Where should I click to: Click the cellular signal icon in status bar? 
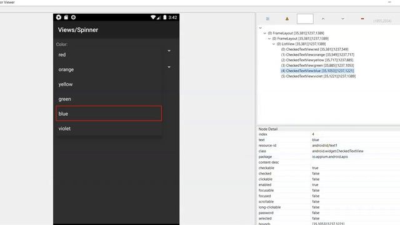[159, 17]
